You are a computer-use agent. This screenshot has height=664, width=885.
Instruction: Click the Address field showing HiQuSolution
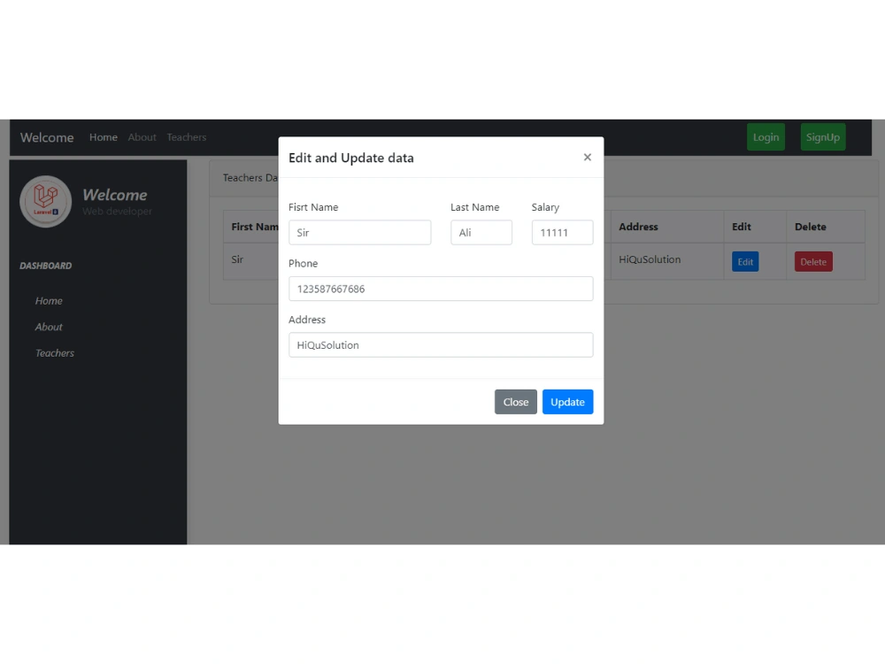440,344
